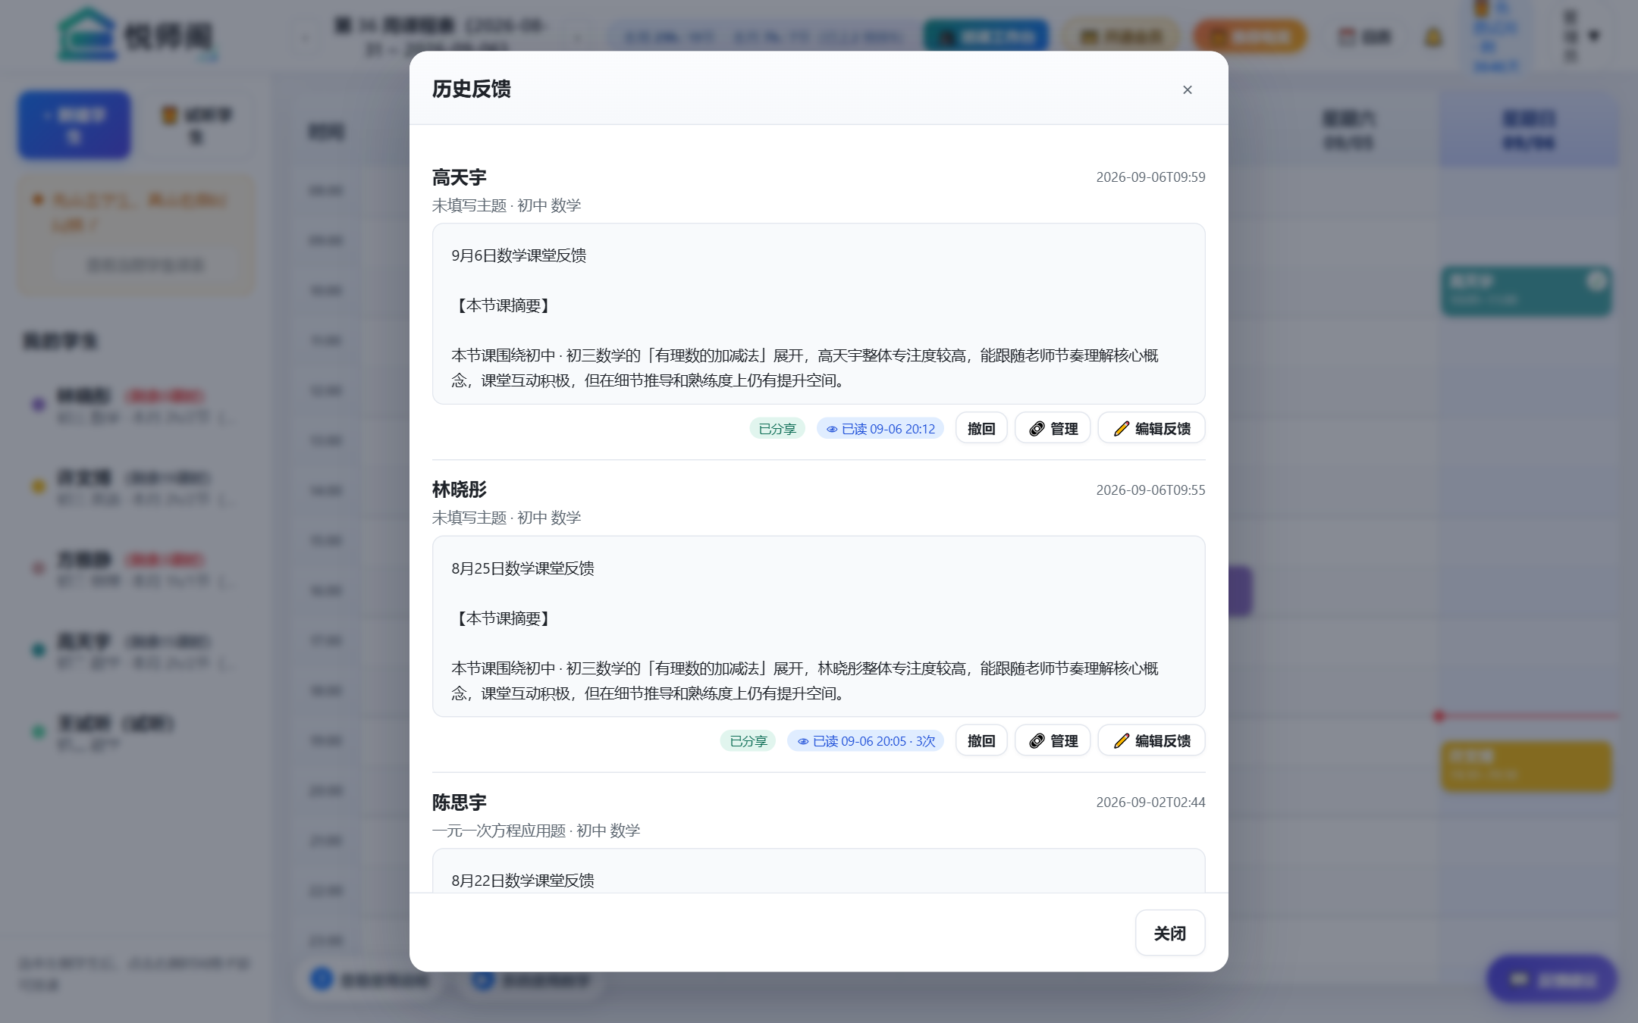The width and height of the screenshot is (1638, 1023).
Task: Click the 已分享 tag on 高天宇's feedback
Action: point(777,429)
